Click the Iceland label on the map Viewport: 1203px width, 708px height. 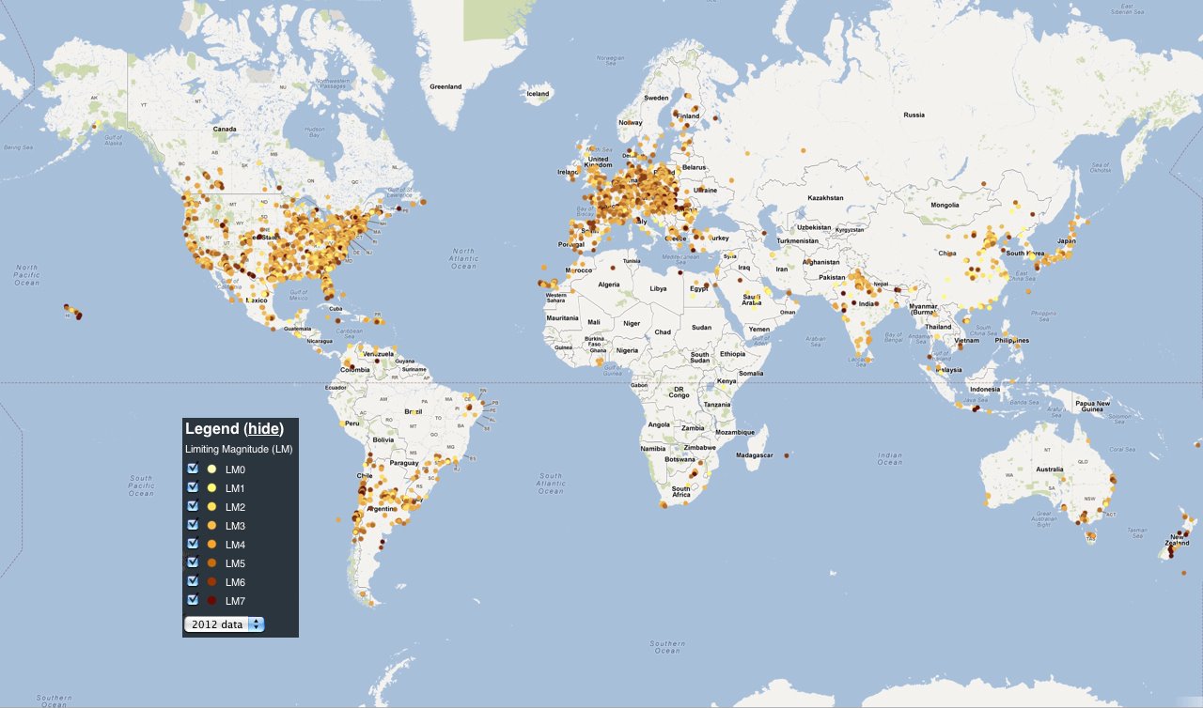coord(538,94)
